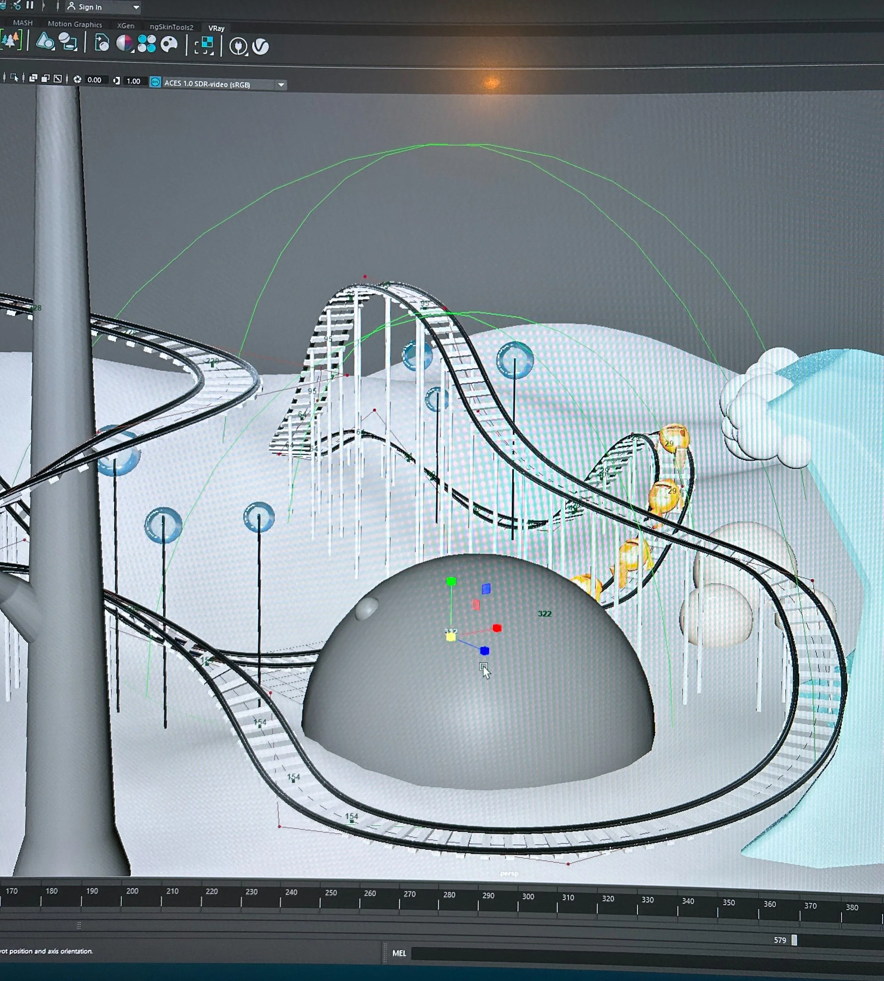Click the paint palette shelf icon
884x981 pixels.
[x=169, y=45]
